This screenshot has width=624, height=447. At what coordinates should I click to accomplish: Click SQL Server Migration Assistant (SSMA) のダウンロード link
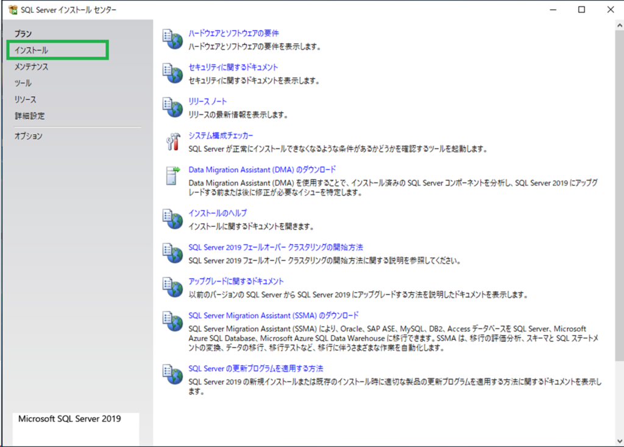click(x=274, y=316)
